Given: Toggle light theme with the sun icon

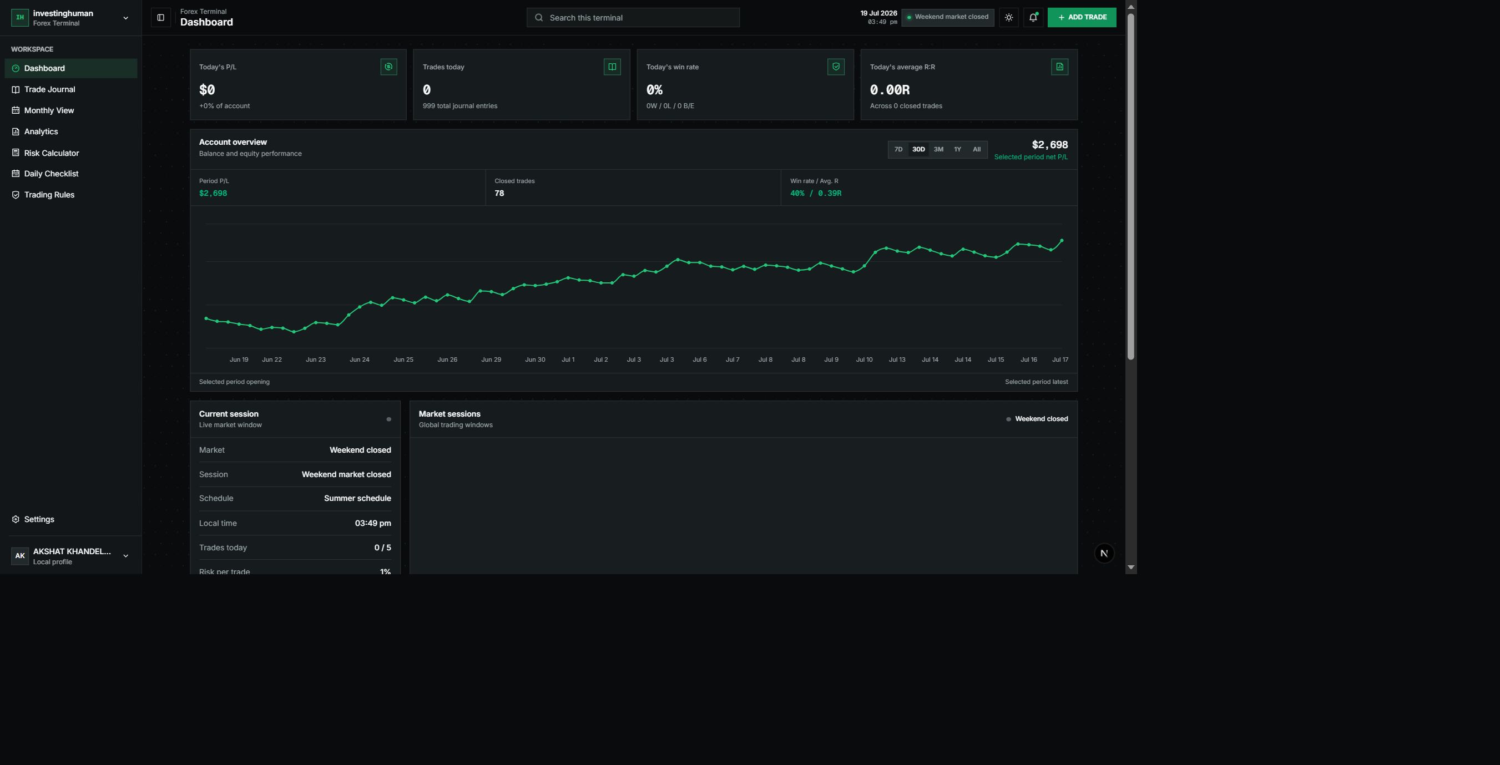Looking at the screenshot, I should (x=1009, y=17).
